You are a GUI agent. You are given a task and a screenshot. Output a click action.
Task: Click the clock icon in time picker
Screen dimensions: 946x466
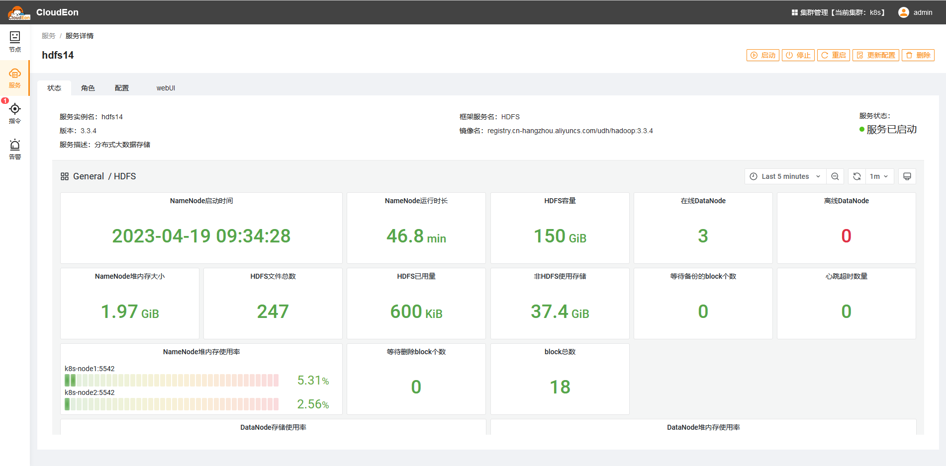[x=754, y=176]
